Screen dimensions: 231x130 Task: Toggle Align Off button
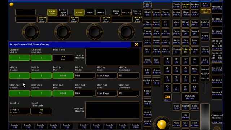pyautogui.click(x=116, y=12)
